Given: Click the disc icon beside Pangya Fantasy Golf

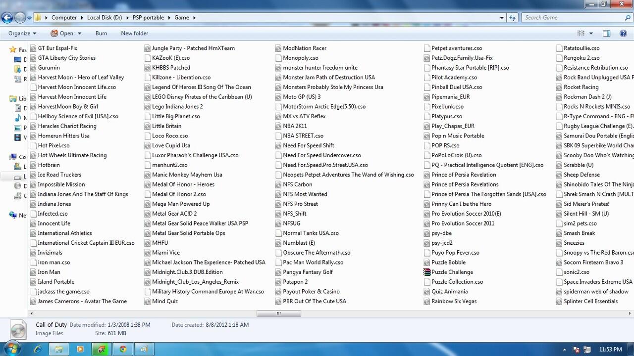Looking at the screenshot, I should [x=279, y=272].
